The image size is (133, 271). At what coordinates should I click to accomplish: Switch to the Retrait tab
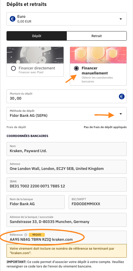(x=97, y=36)
